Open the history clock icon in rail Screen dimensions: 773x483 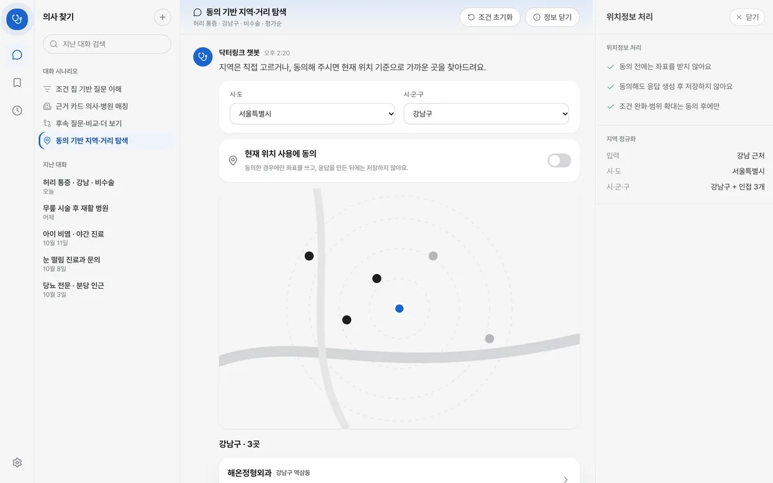tap(17, 110)
